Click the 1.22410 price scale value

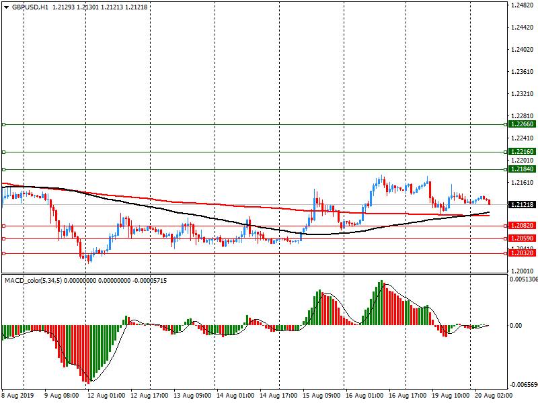coord(523,138)
